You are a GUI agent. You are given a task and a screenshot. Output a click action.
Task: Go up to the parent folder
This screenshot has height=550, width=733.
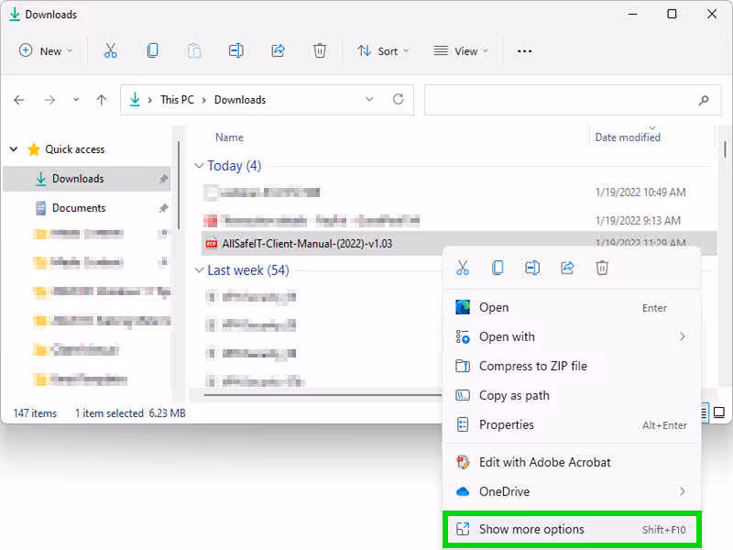pyautogui.click(x=102, y=100)
